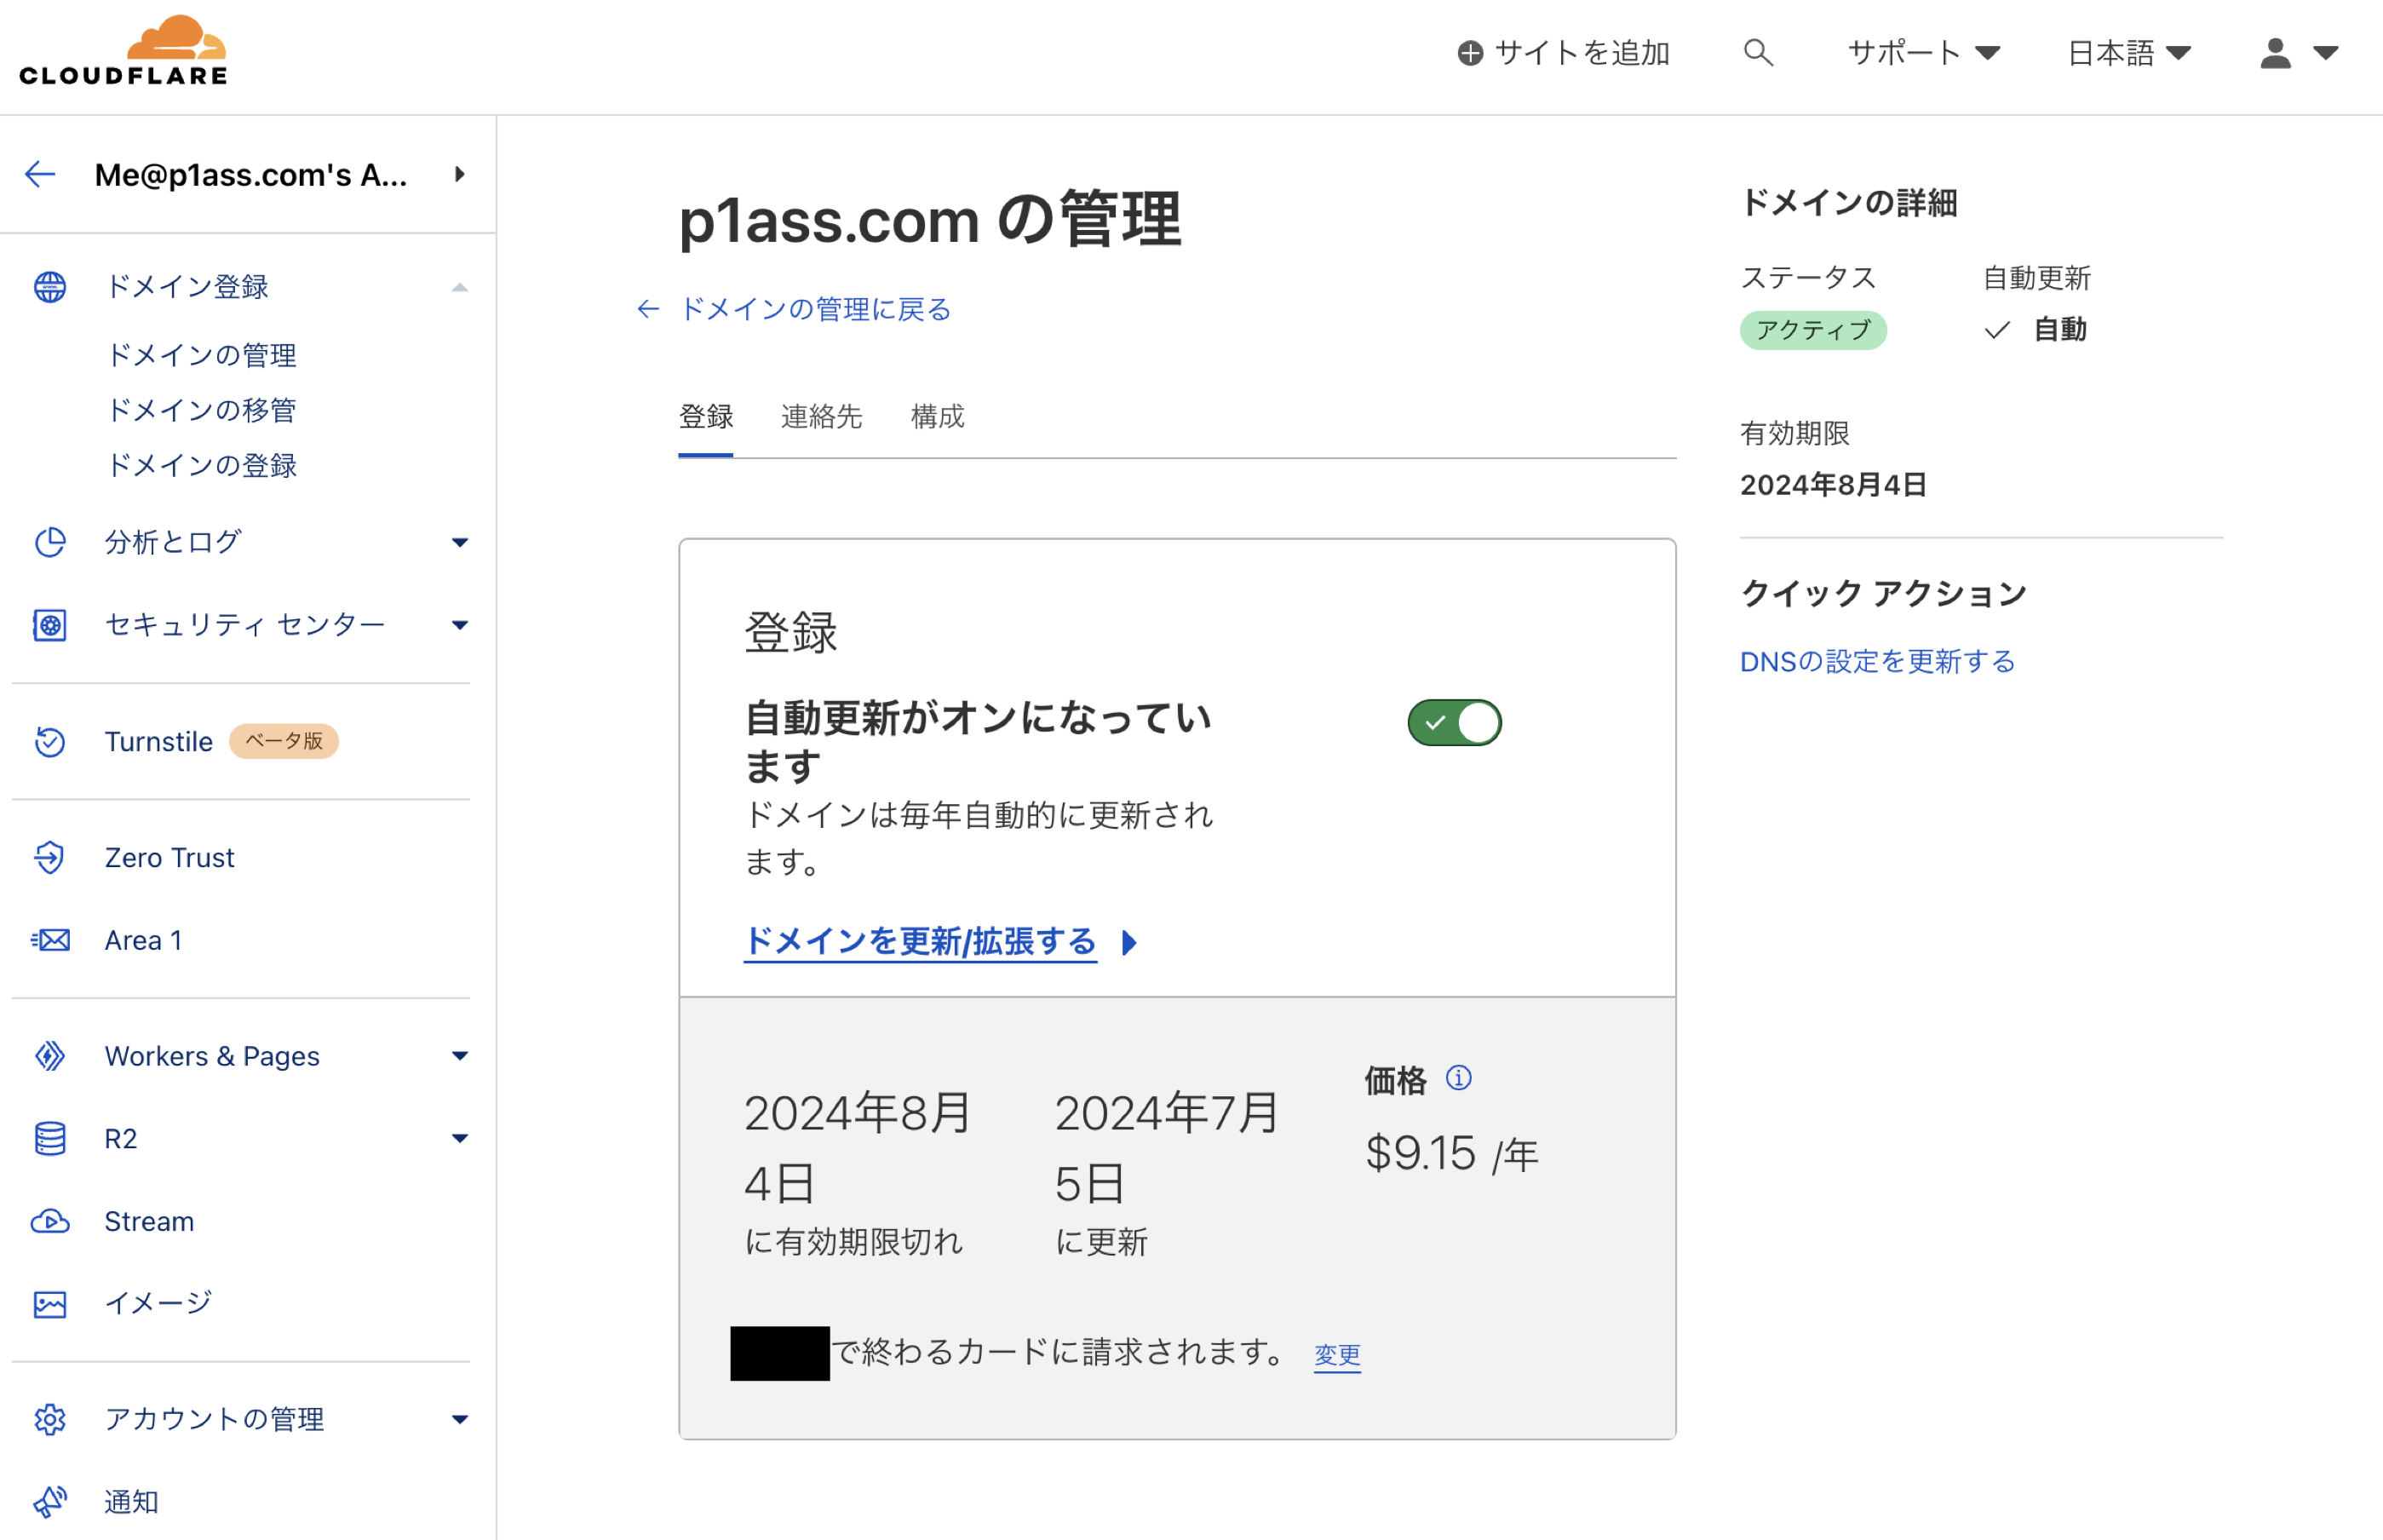Viewport: 2383px width, 1540px height.
Task: Click the Area 1 envelope icon
Action: (50, 940)
